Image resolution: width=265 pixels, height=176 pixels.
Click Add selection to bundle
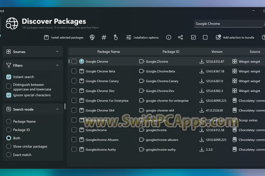[x=235, y=37]
